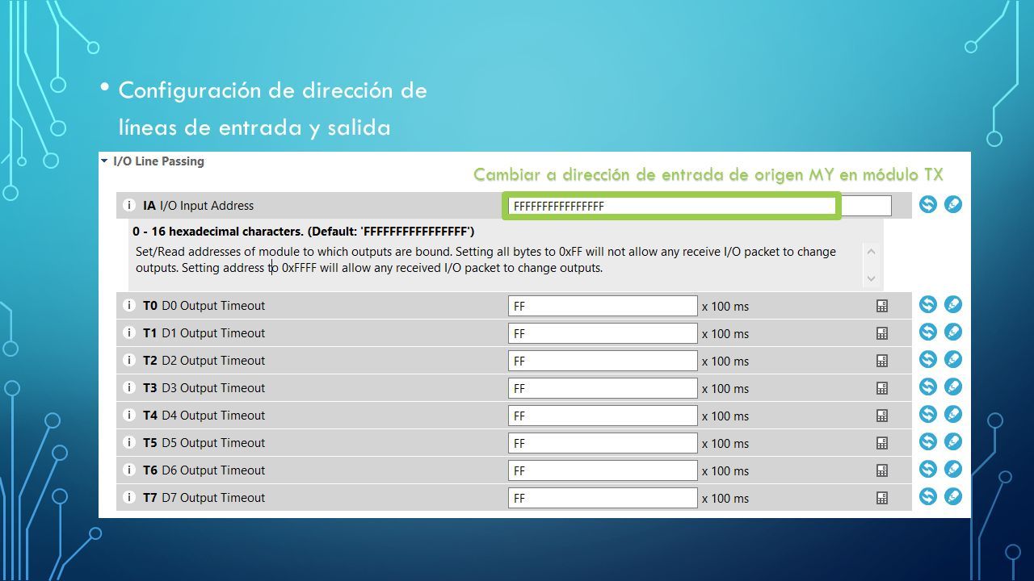The height and width of the screenshot is (581, 1034).
Task: Read T1 value using refresh icon
Action: point(928,332)
